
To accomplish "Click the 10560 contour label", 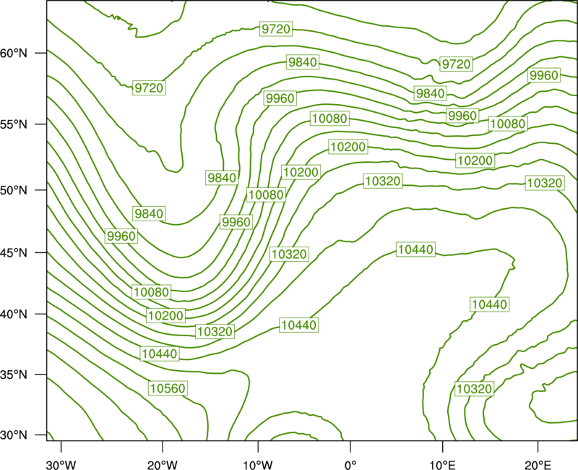I will (168, 388).
